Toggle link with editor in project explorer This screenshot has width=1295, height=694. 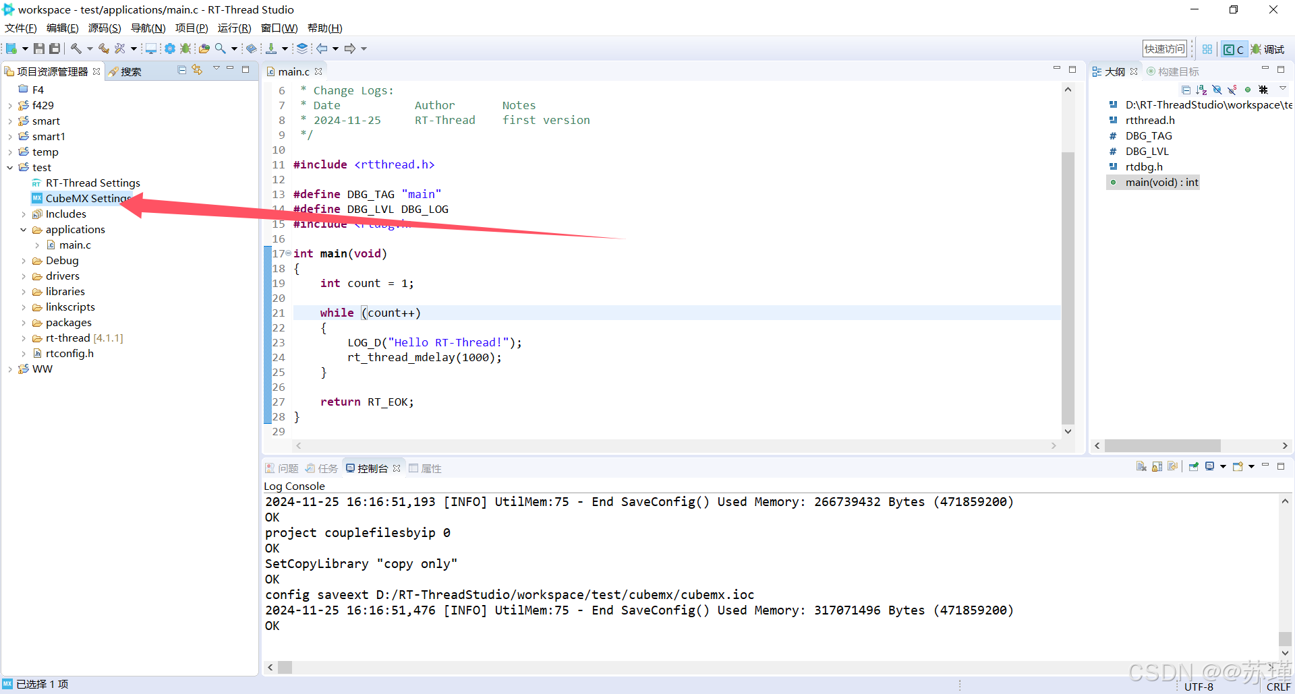click(x=197, y=70)
